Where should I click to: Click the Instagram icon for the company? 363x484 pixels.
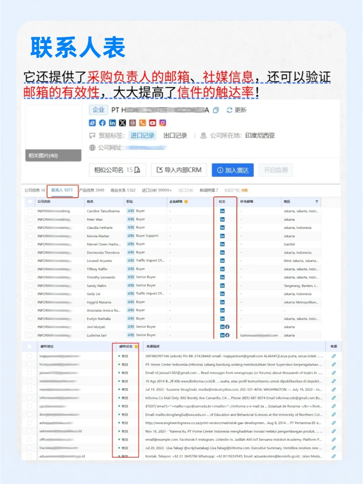pyautogui.click(x=163, y=123)
